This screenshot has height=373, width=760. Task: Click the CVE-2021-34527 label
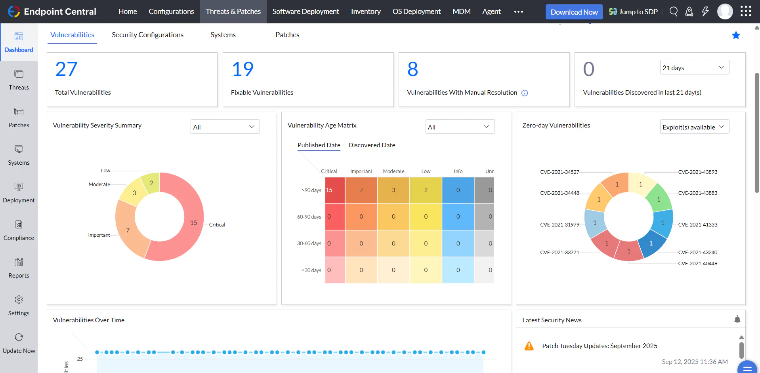pyautogui.click(x=559, y=172)
